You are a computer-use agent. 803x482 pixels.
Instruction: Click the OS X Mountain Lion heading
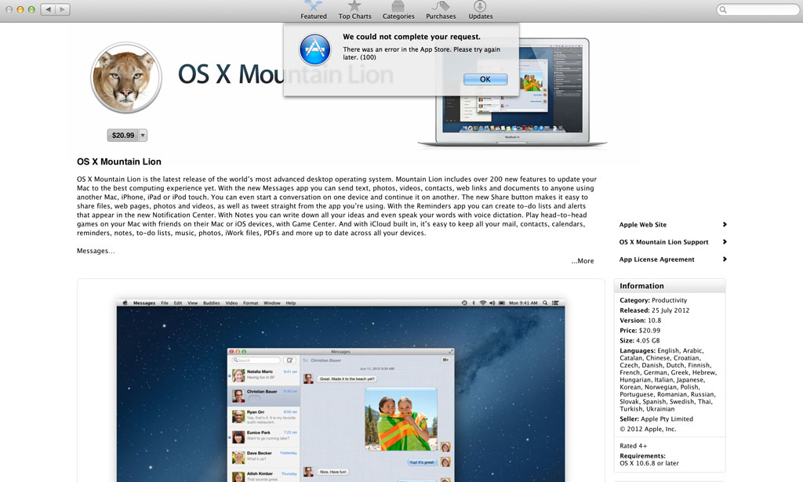(x=119, y=161)
